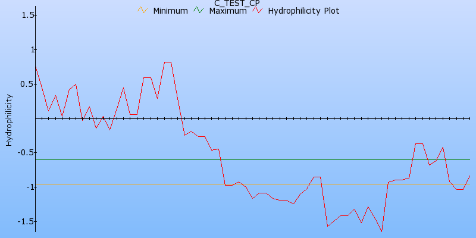Viewport: 476px width, 238px height.
Task: Click the red curve's starting point at left edge
Action: click(x=36, y=67)
